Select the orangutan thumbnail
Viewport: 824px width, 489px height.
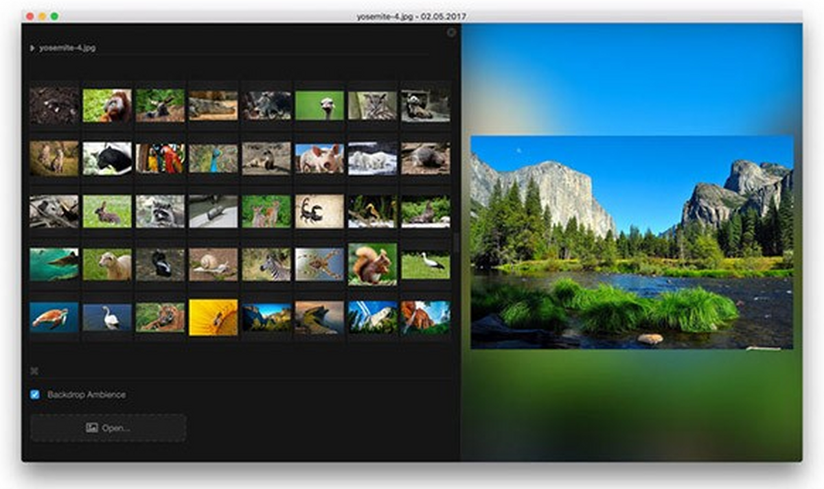click(107, 106)
